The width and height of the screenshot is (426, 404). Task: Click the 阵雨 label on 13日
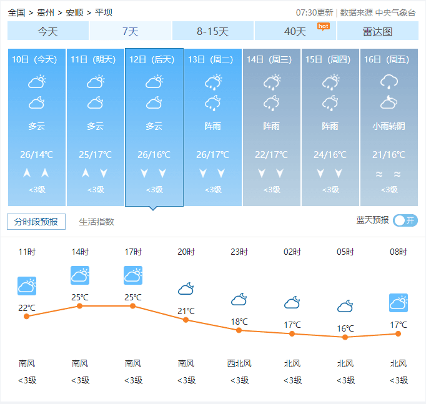[213, 126]
